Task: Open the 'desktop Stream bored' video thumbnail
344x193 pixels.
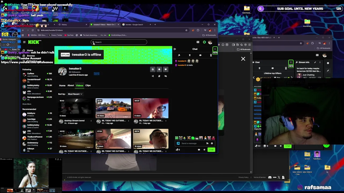Action: coord(76,108)
